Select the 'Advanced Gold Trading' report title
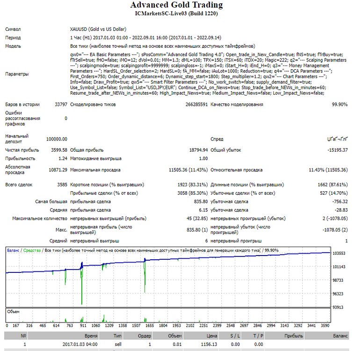Screen dimensions: 355x351 (176, 5)
